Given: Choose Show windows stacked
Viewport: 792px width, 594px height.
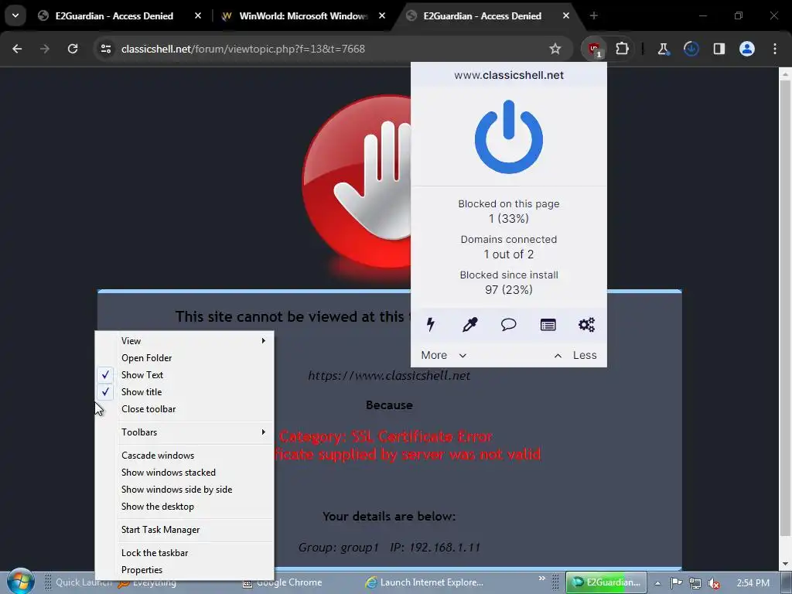Looking at the screenshot, I should (x=184, y=473).
